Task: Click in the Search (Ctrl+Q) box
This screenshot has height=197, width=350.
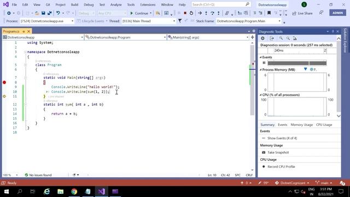Action: (x=221, y=4)
